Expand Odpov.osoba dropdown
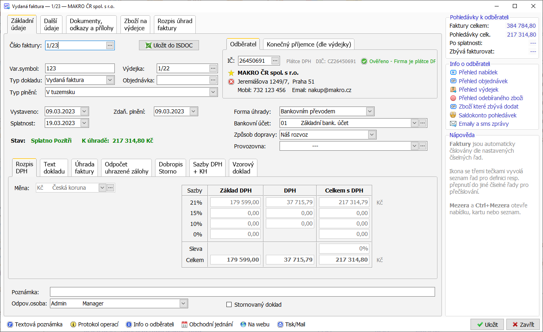The image size is (543, 332). pos(183,303)
